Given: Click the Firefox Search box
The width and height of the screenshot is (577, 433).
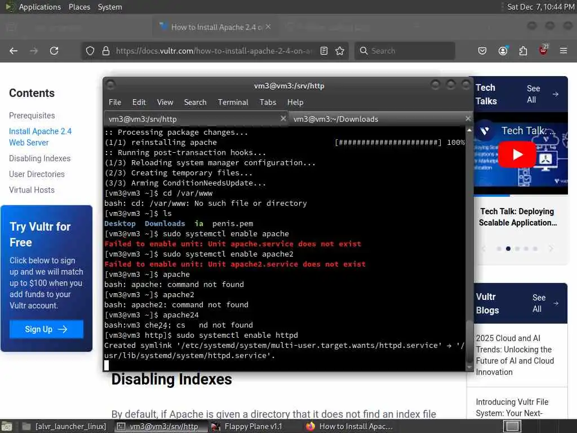Looking at the screenshot, I should [405, 51].
